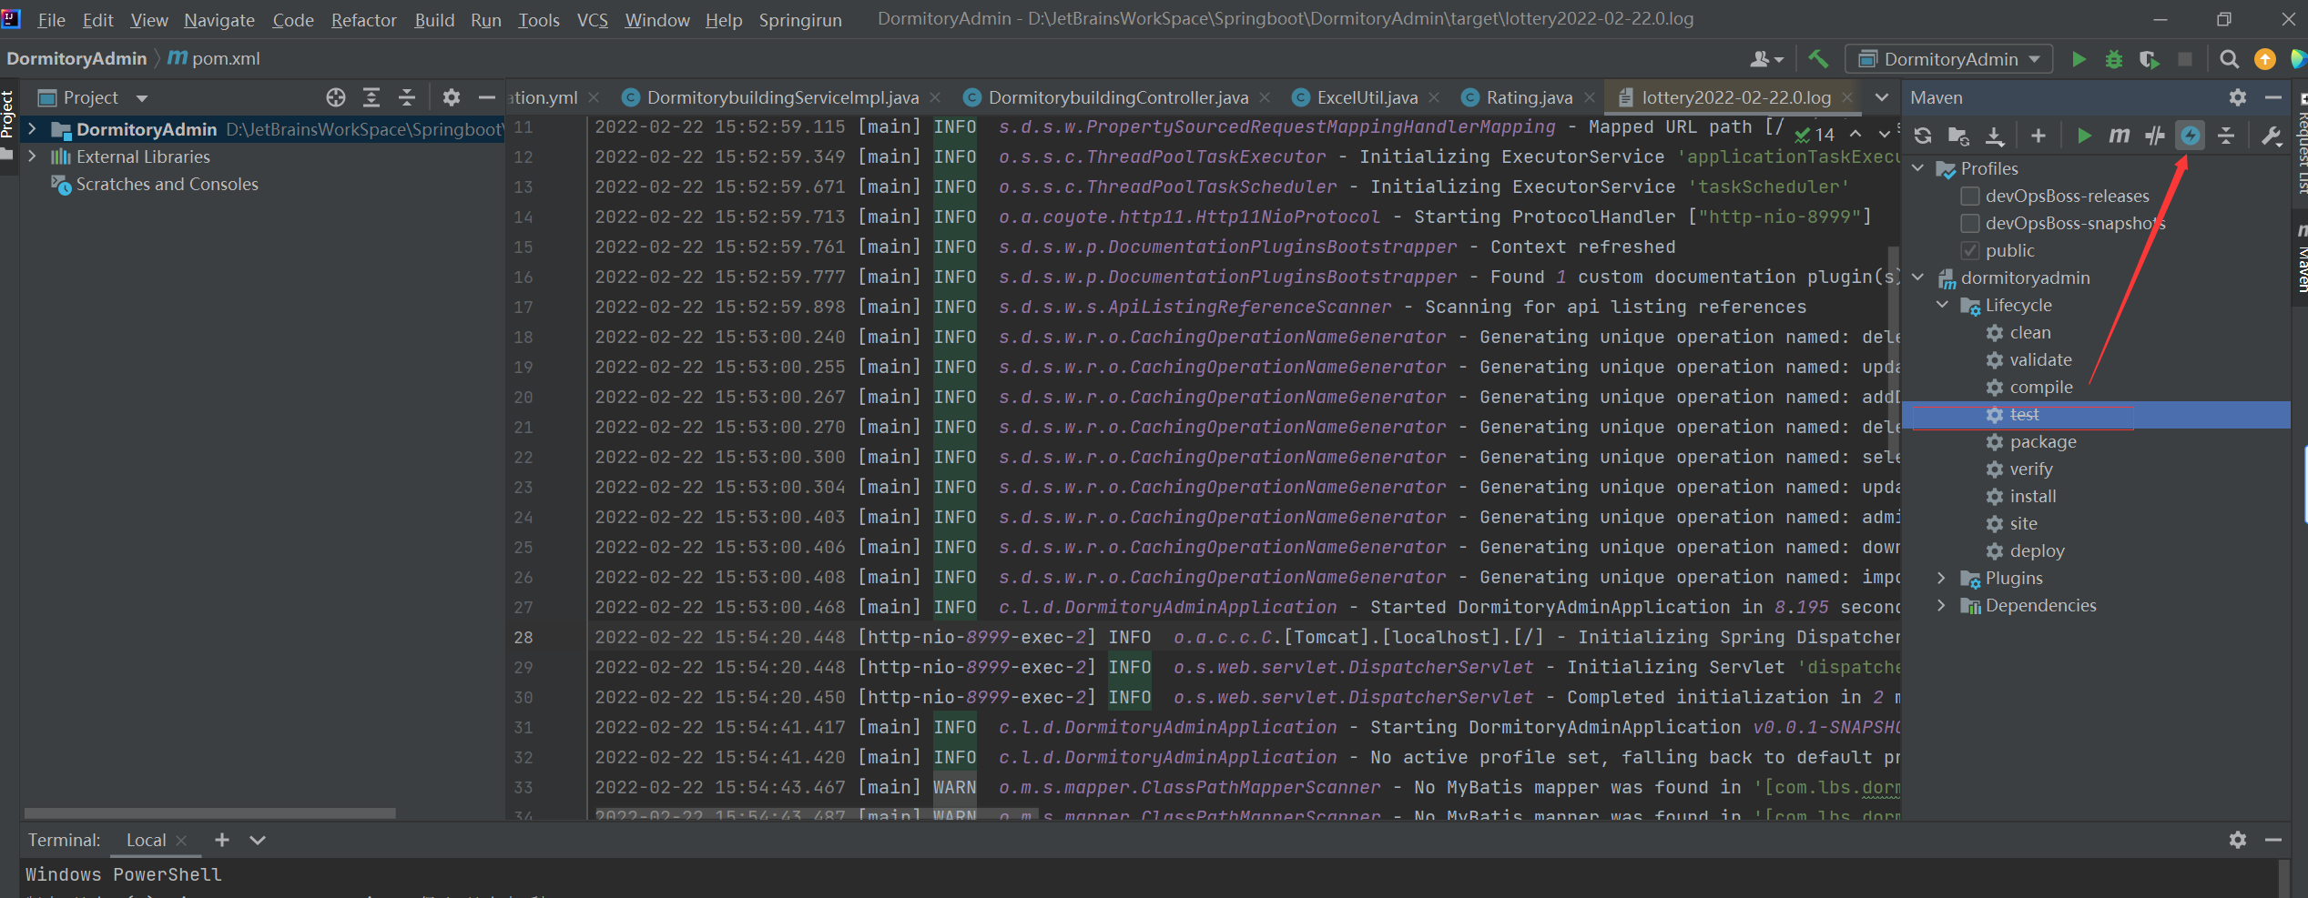The width and height of the screenshot is (2308, 898).
Task: Select the validate lifecycle goal
Action: point(2039,359)
